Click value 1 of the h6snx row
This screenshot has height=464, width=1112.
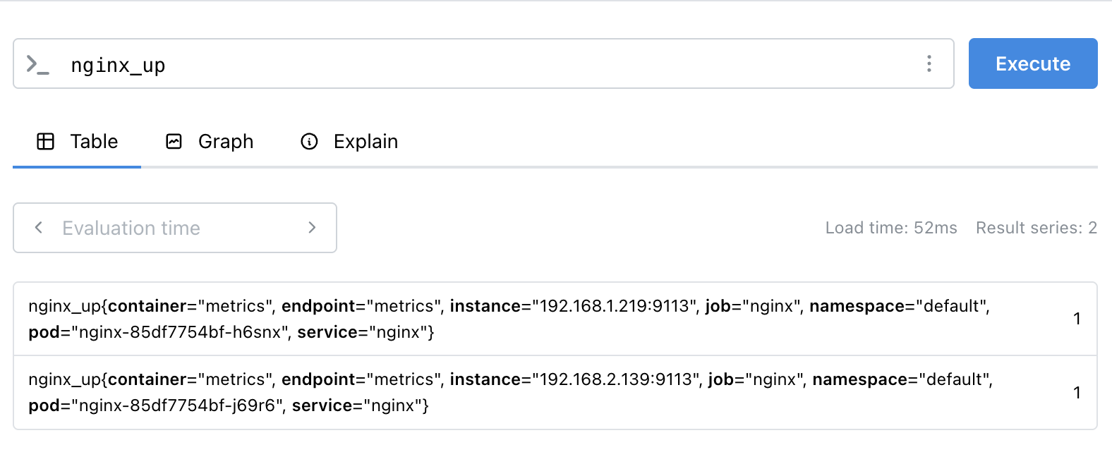1077,319
